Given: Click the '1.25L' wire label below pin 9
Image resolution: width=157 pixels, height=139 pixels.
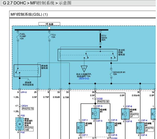Looking at the screenshot, I should (x=16, y=97).
